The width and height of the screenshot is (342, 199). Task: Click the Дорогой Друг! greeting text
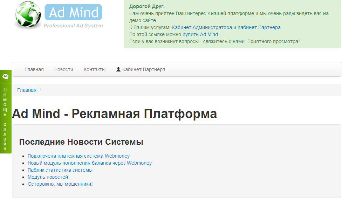(x=147, y=7)
